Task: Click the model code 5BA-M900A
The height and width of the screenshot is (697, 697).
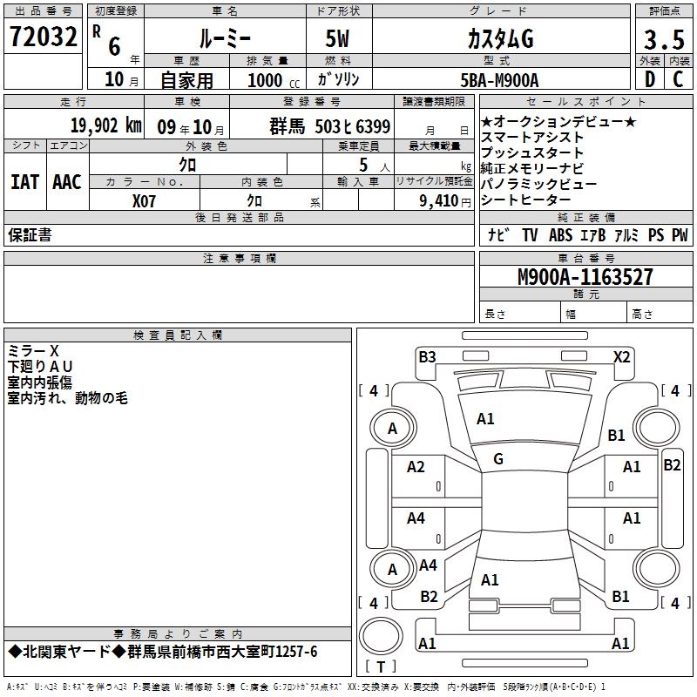Action: [499, 80]
